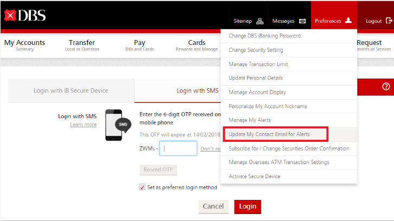Click the Logout arrow icon

click(x=389, y=21)
